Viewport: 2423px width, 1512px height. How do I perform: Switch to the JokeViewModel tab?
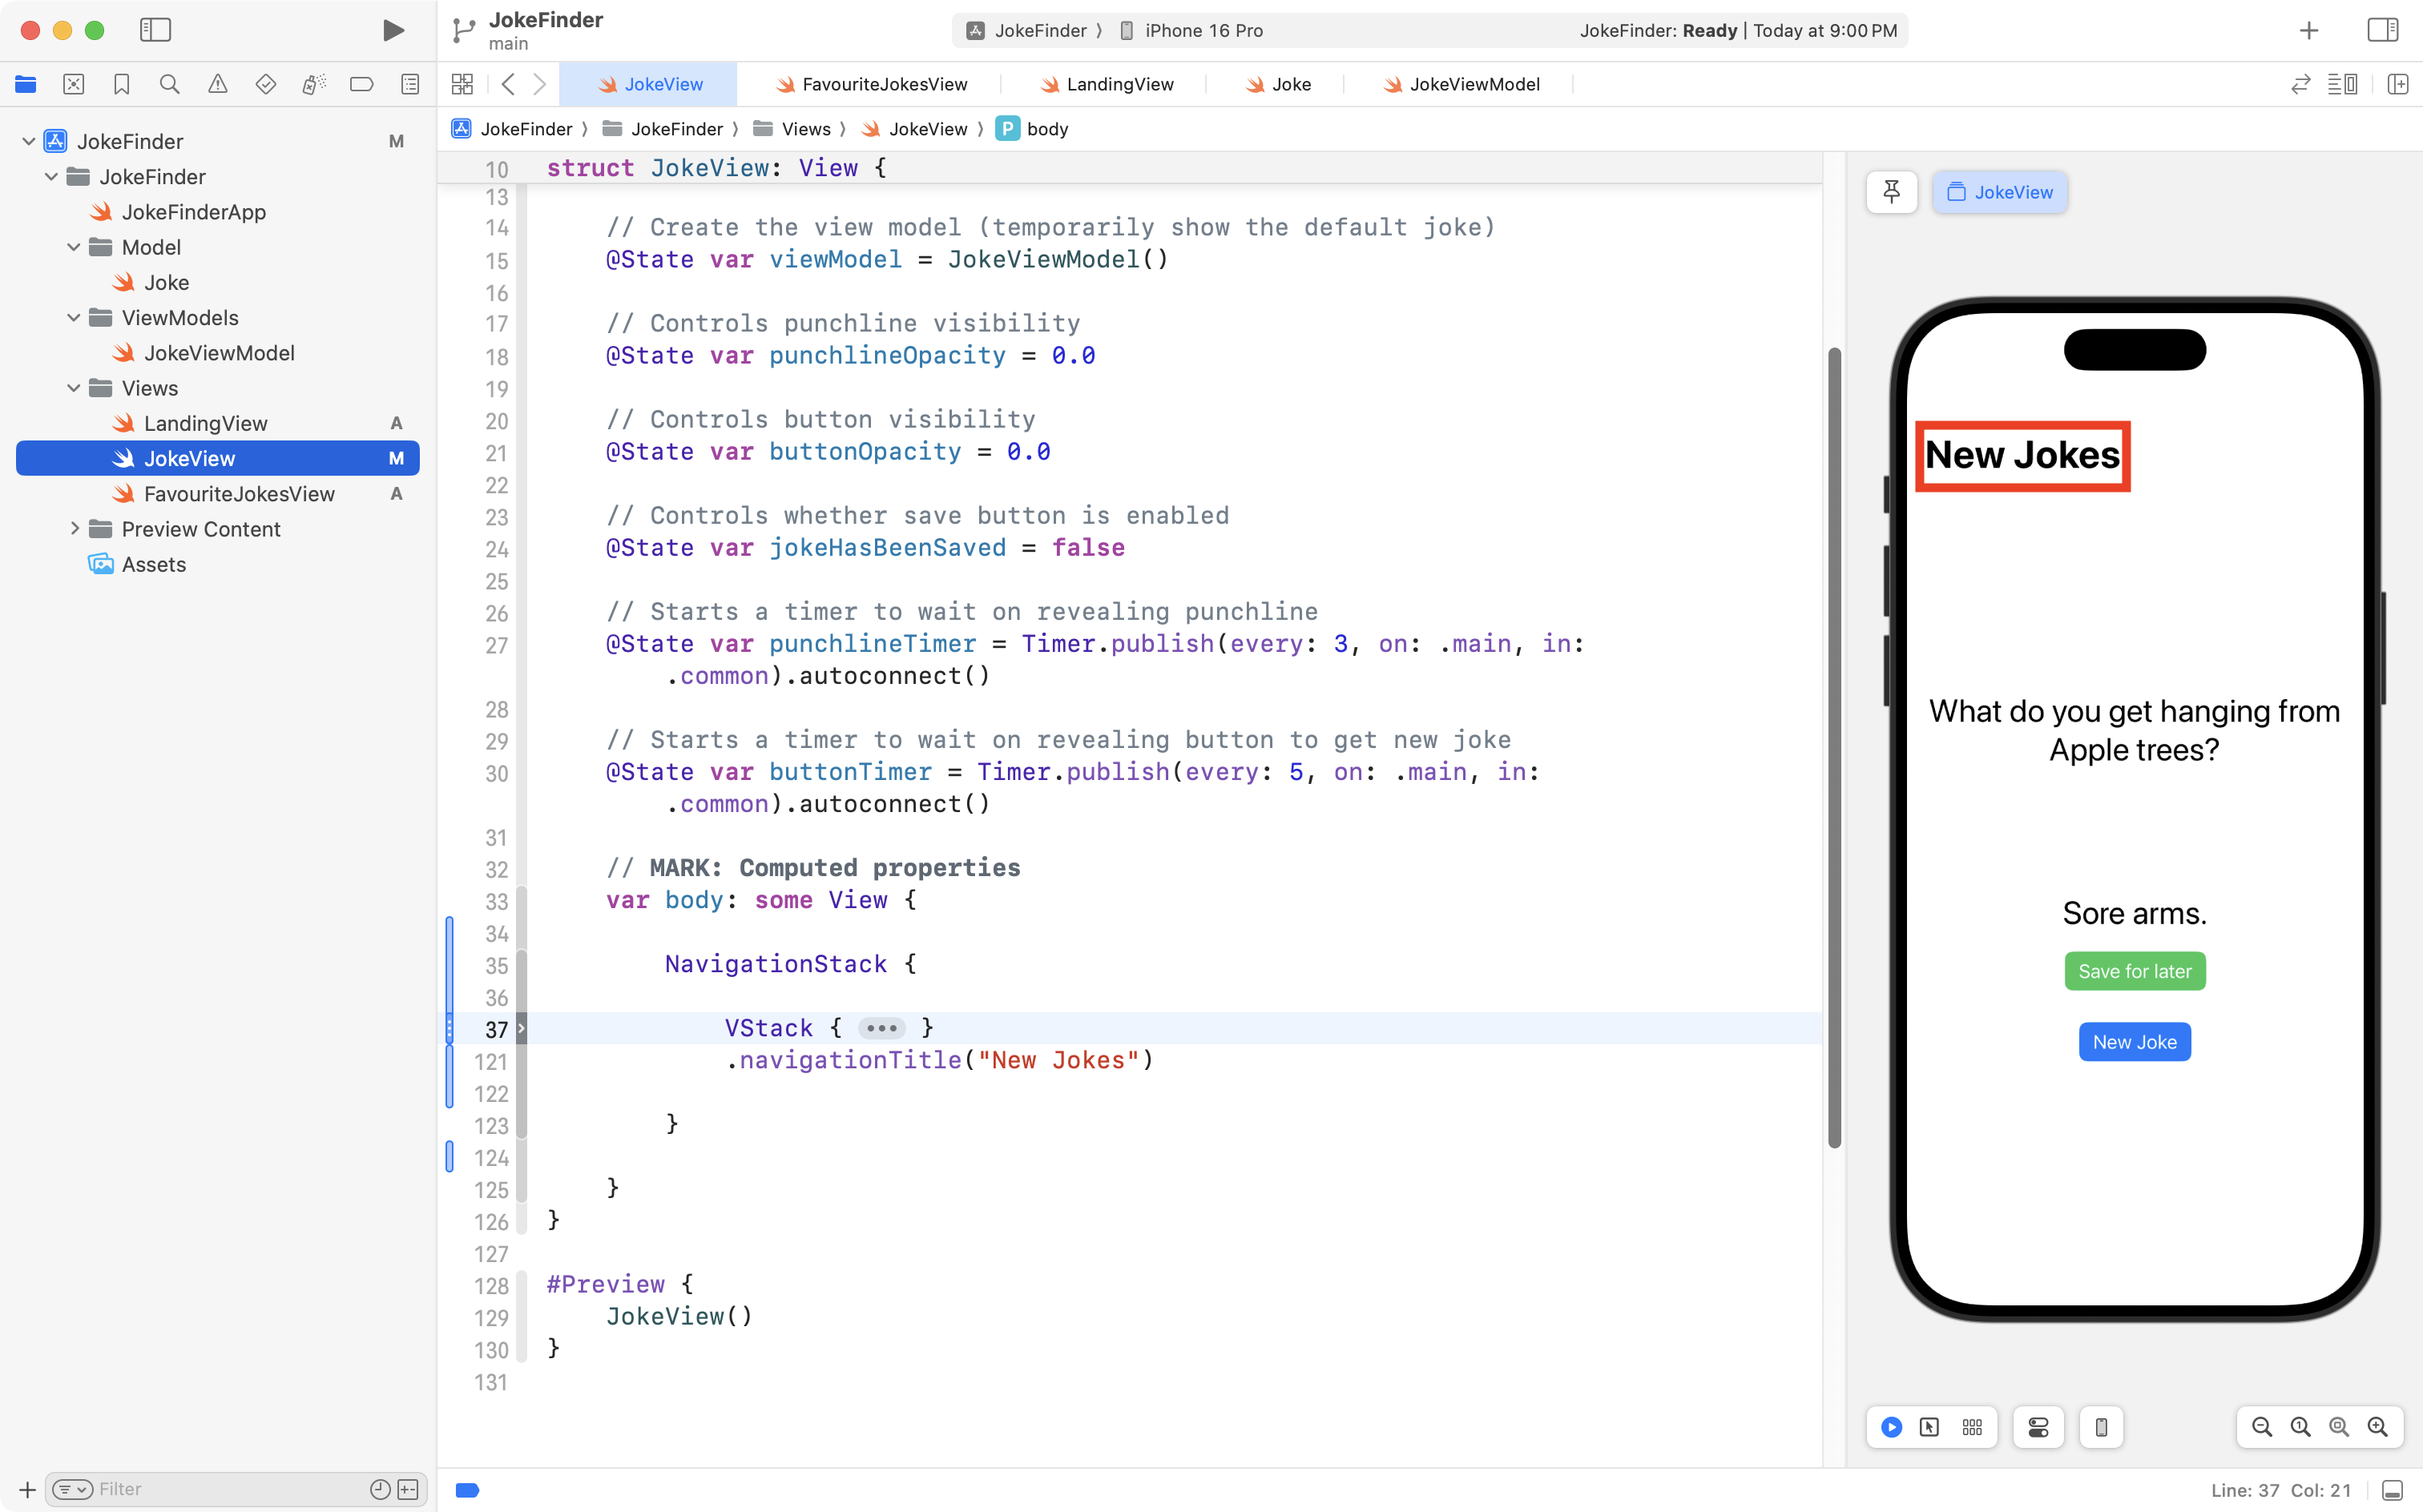[x=1473, y=85]
